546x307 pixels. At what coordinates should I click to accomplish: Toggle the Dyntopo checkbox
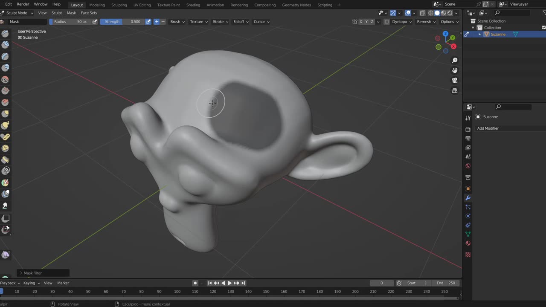(386, 22)
